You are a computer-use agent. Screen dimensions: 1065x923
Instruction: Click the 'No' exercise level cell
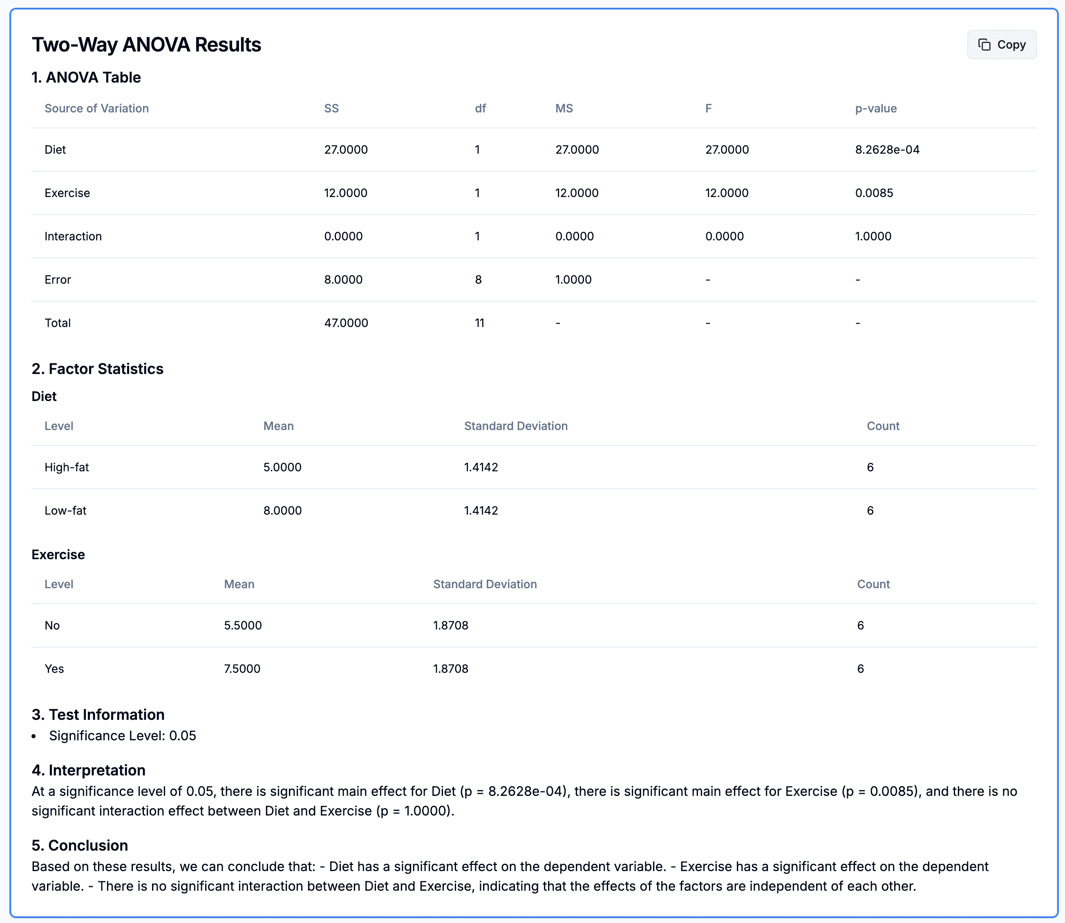52,625
